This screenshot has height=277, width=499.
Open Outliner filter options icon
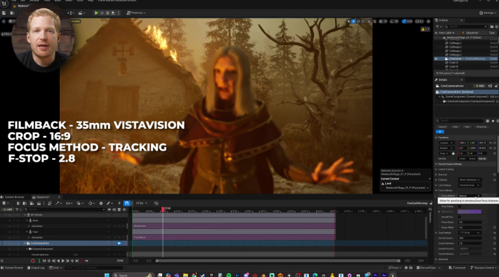438,27
